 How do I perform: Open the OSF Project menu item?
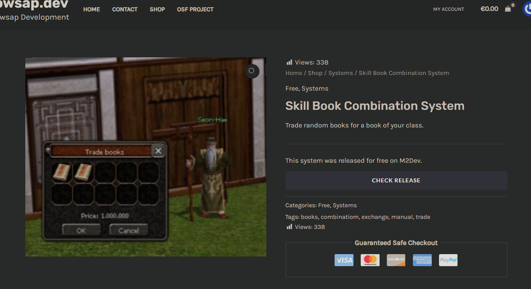point(195,9)
